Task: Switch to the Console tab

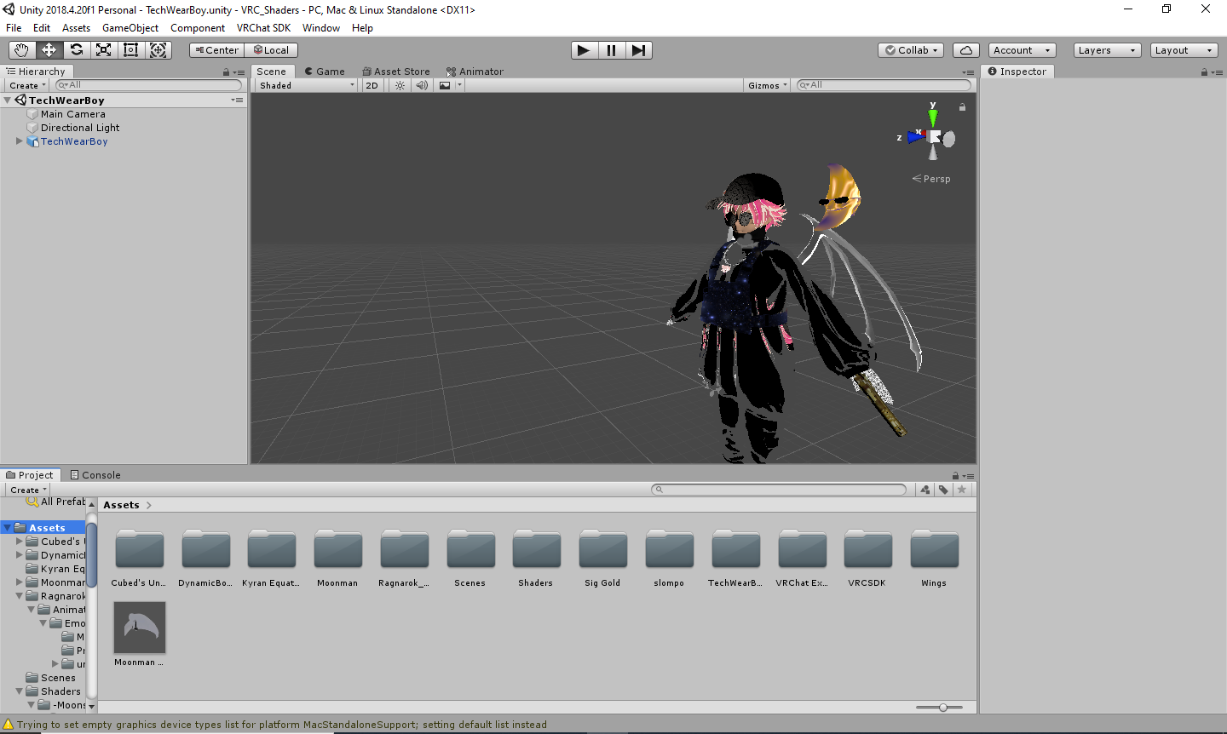Action: tap(95, 475)
